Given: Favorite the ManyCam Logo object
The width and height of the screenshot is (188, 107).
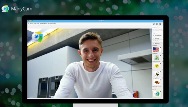Looking at the screenshot, I should tap(160, 92).
